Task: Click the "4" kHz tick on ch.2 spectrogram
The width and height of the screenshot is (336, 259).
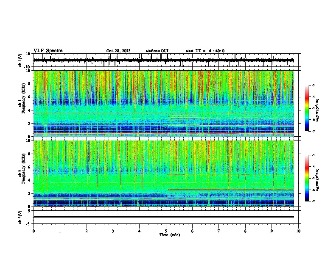Action: click(x=30, y=180)
